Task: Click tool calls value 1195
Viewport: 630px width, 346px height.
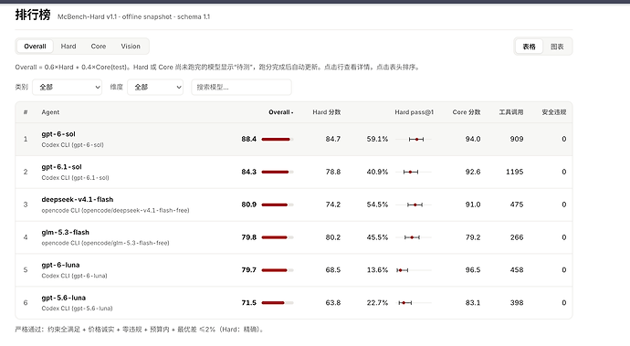Action: point(514,172)
